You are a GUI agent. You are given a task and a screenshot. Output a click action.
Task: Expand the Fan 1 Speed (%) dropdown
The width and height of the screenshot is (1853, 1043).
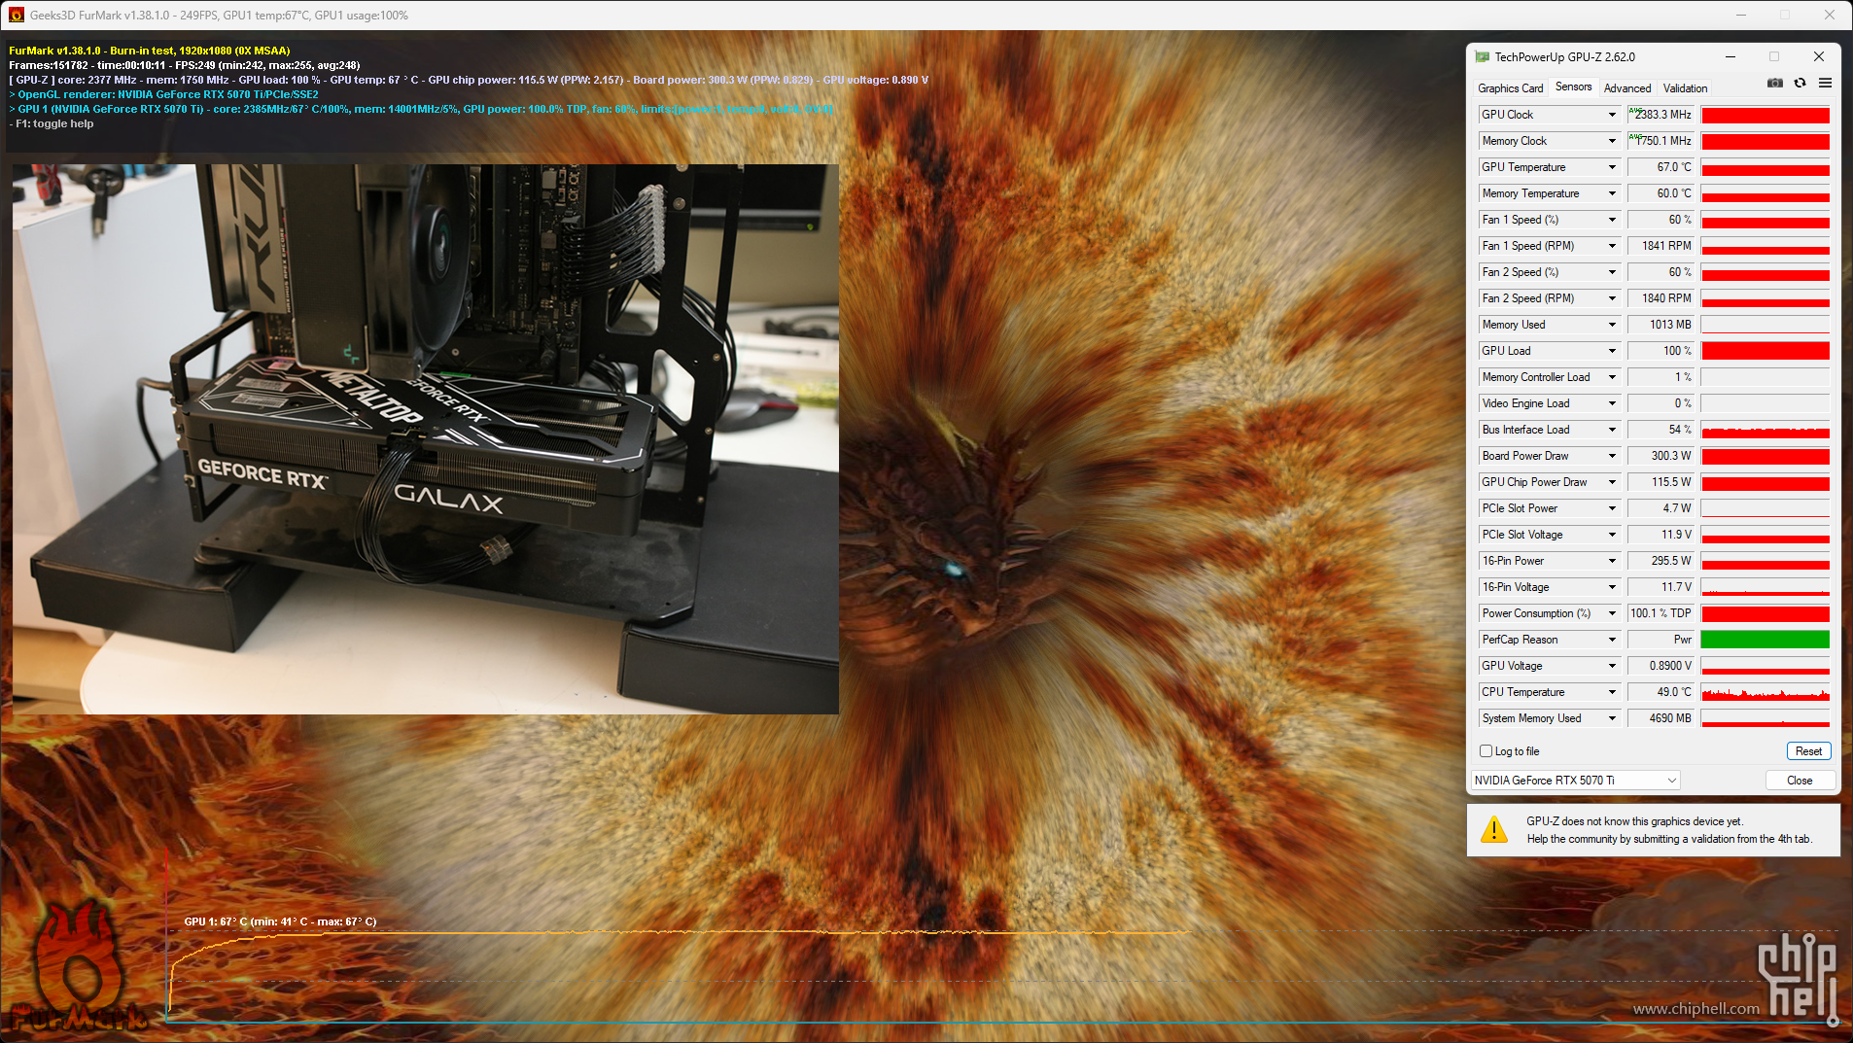tap(1612, 220)
